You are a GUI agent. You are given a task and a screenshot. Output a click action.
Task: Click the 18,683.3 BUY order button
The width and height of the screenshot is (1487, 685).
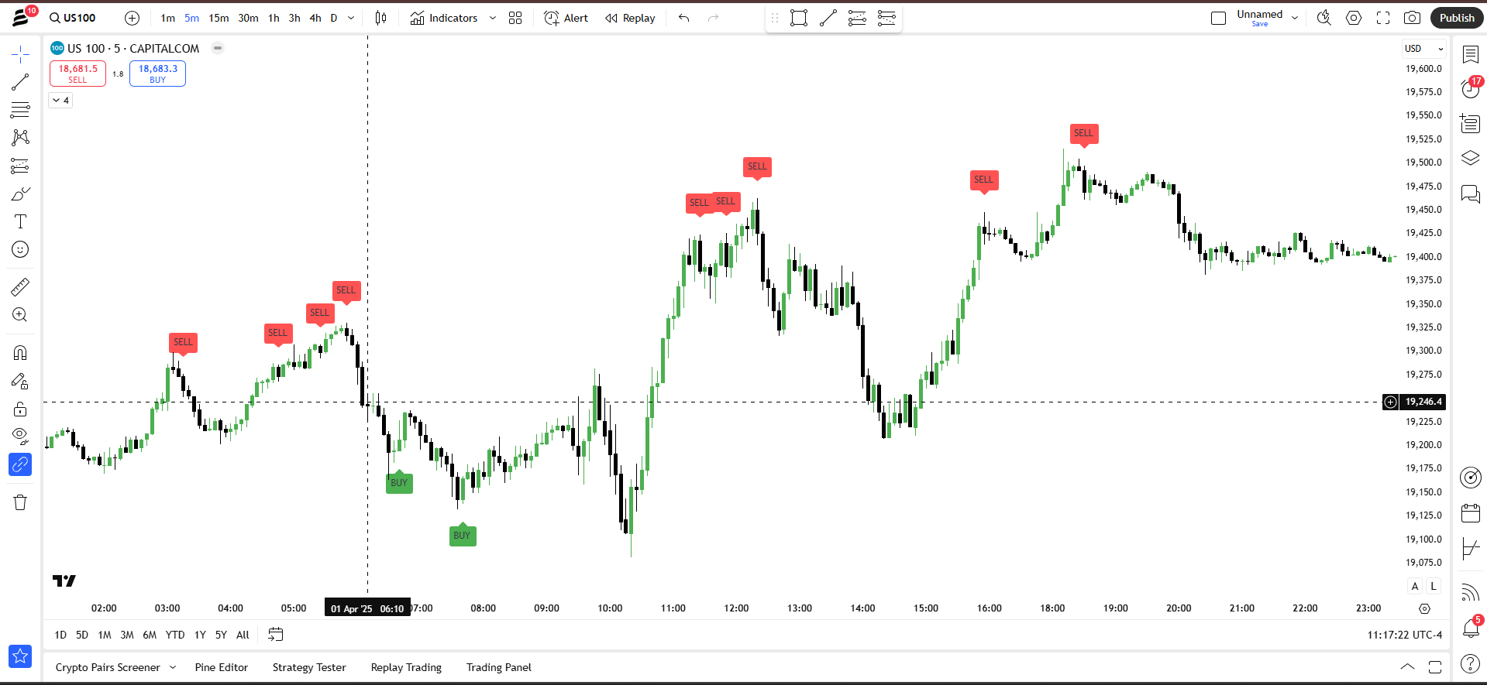pyautogui.click(x=157, y=74)
